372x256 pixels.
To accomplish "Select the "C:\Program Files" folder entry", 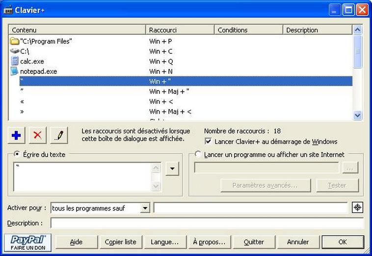I will (x=46, y=42).
